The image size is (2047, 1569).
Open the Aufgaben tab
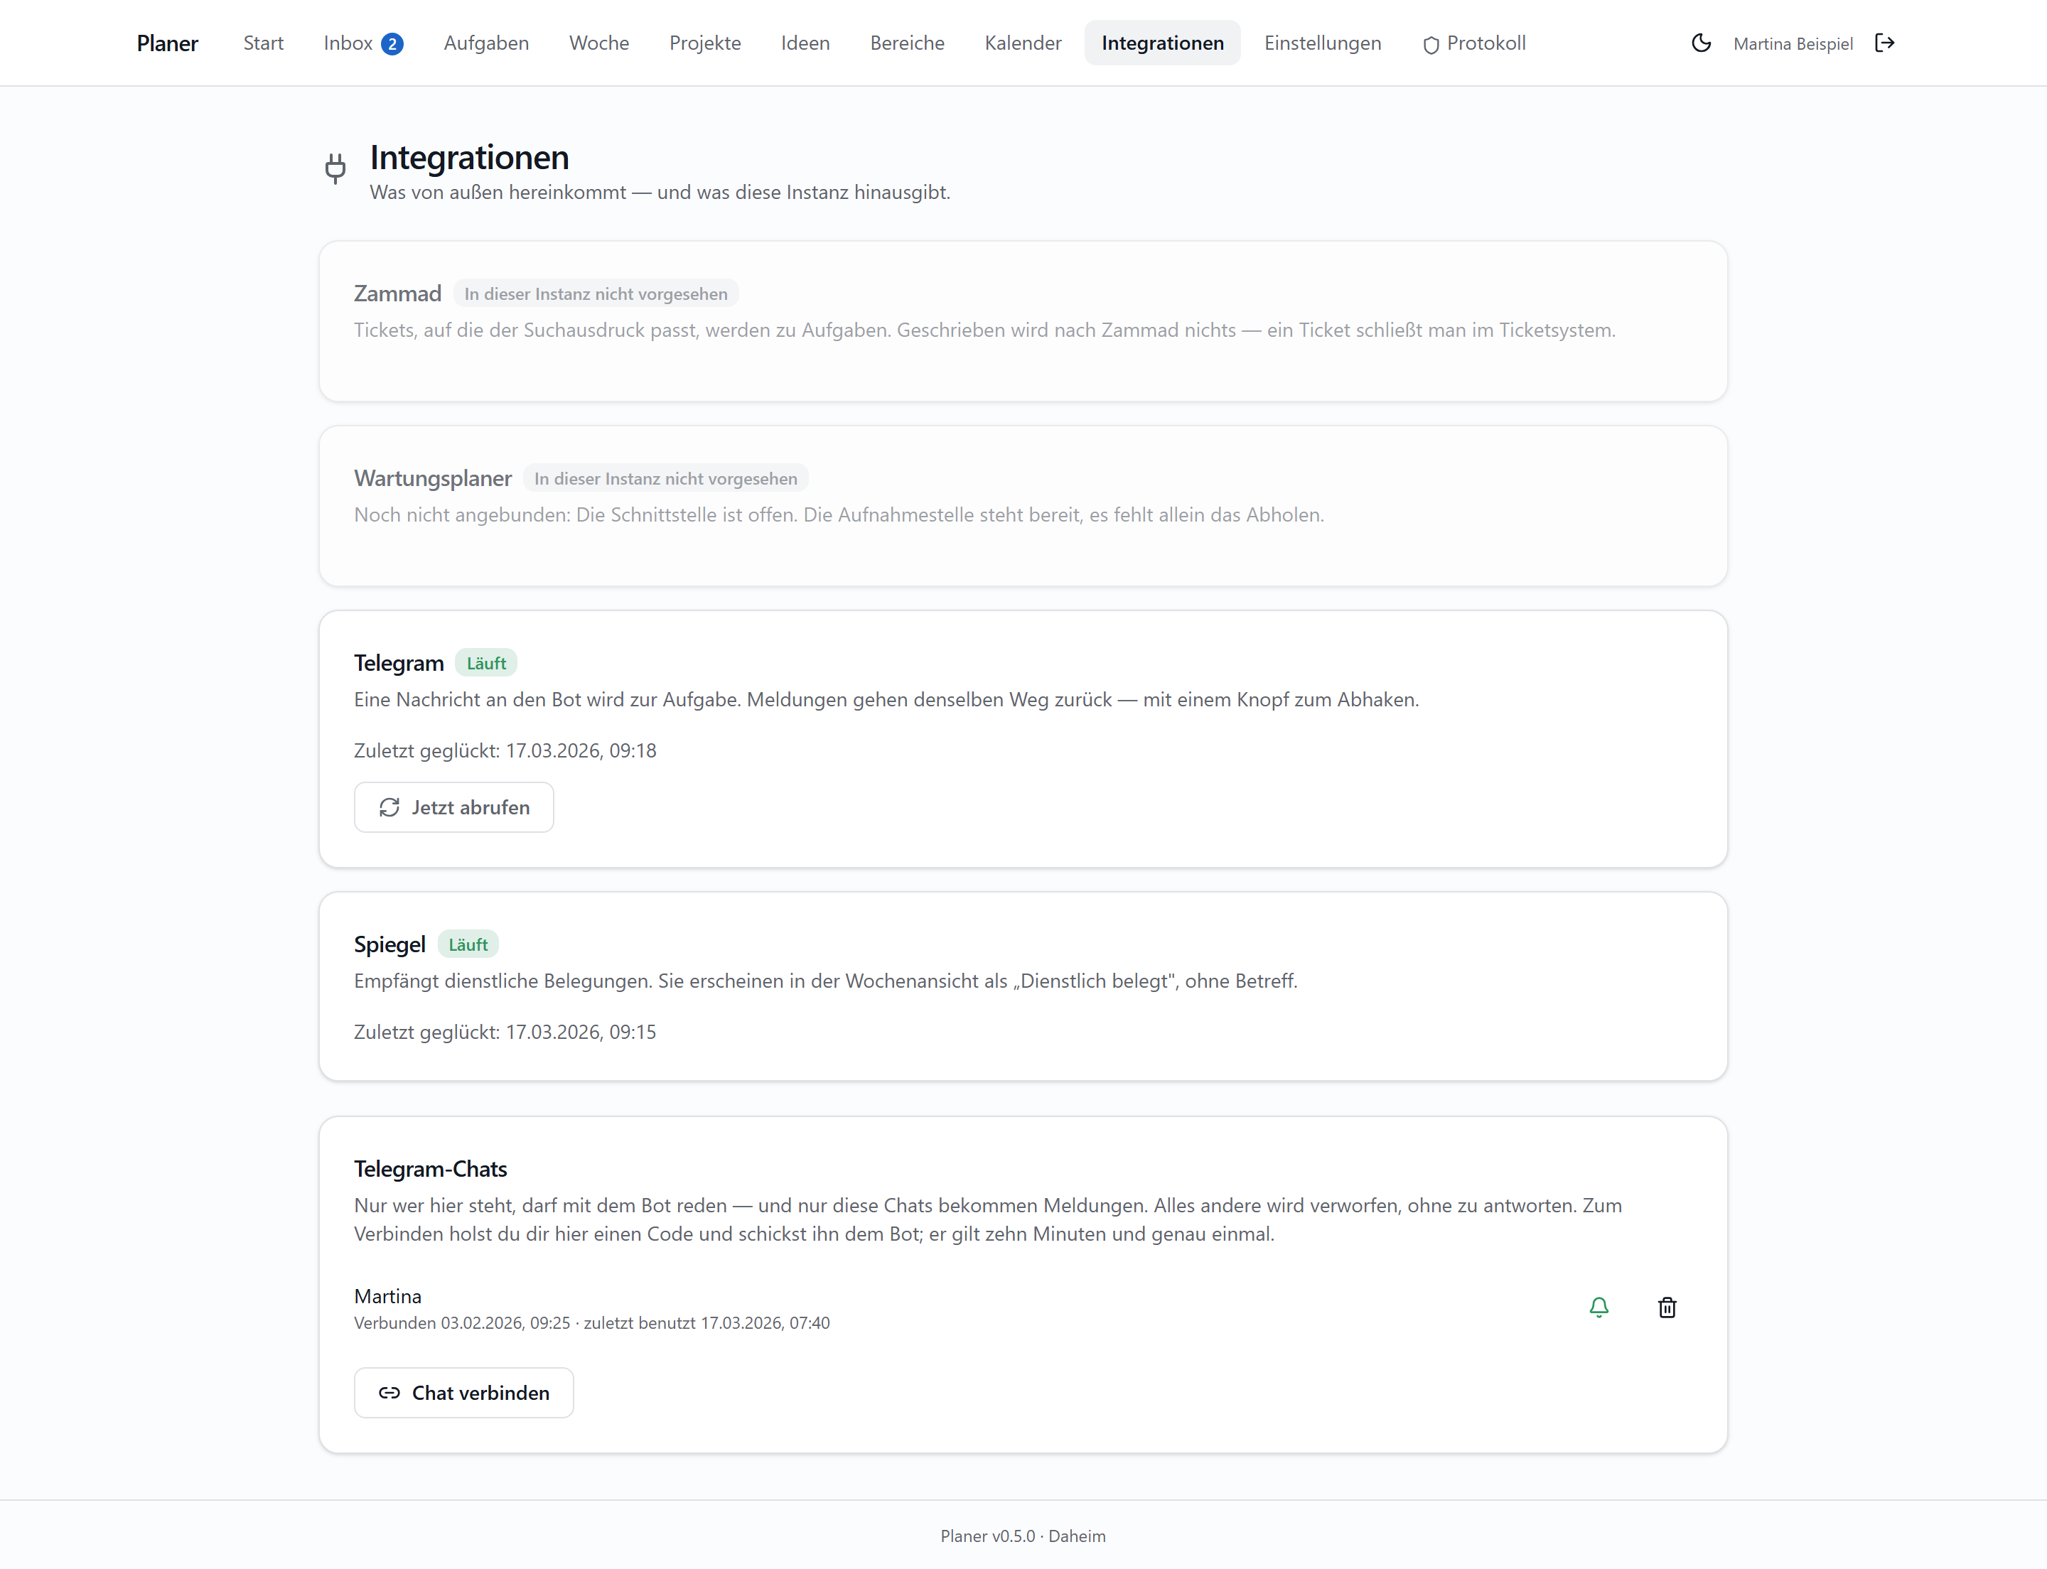coord(486,43)
